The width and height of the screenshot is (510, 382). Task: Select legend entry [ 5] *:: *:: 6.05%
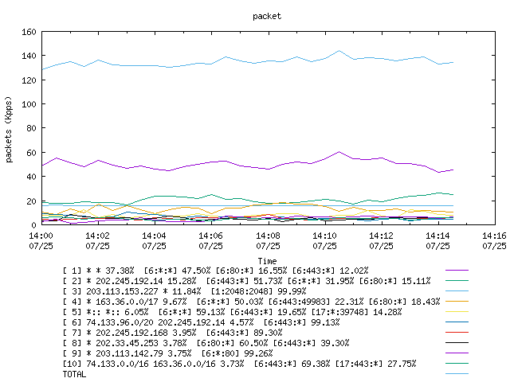point(117,312)
